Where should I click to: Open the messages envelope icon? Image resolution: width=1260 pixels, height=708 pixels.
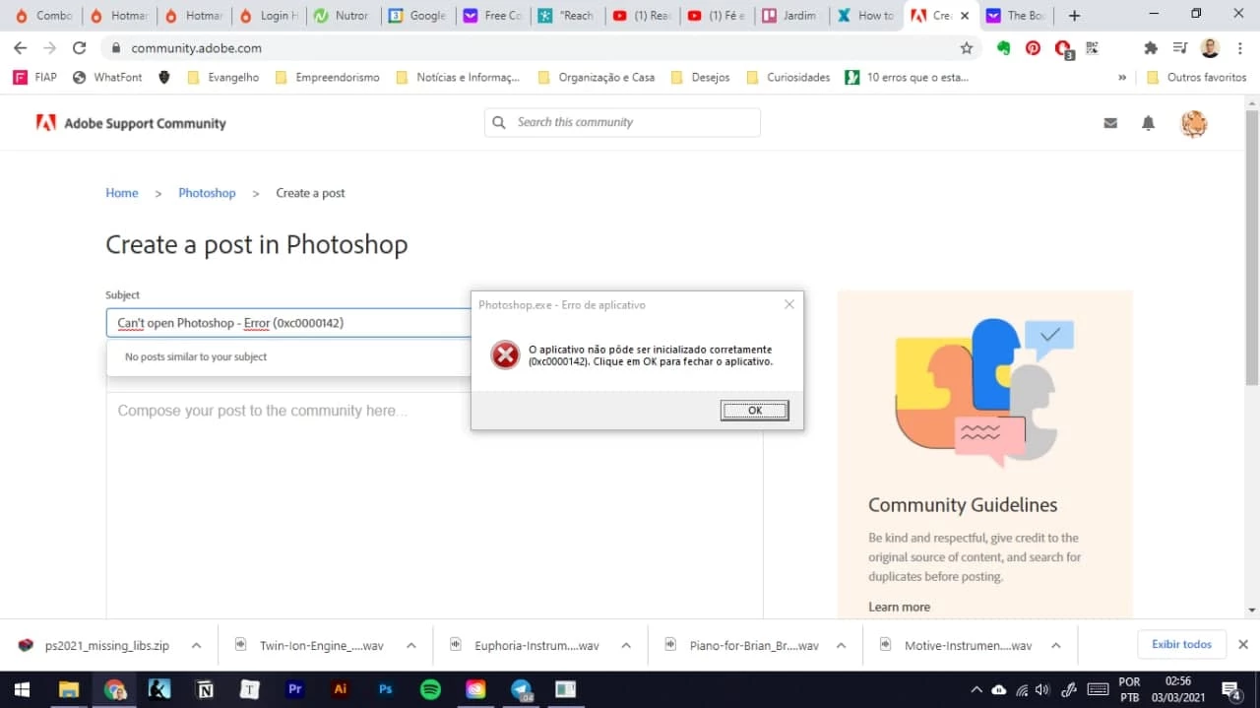[x=1110, y=123]
